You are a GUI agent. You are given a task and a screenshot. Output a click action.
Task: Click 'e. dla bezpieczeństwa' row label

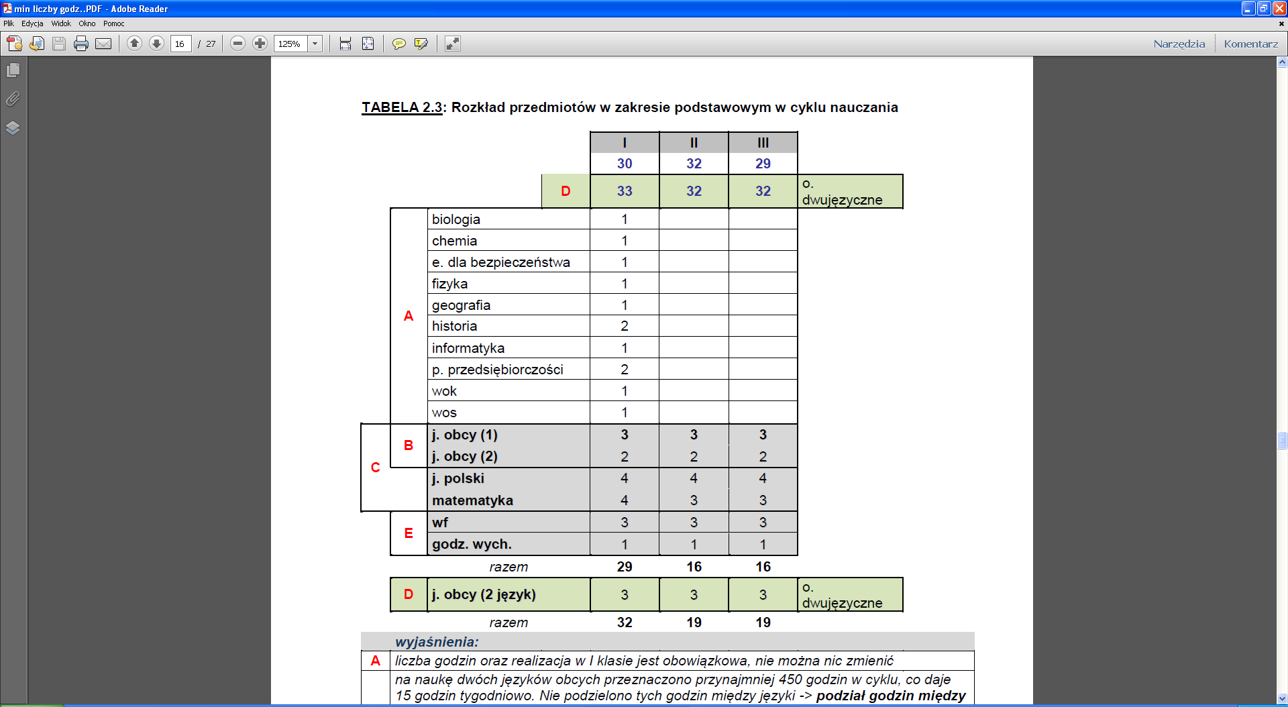coord(501,262)
